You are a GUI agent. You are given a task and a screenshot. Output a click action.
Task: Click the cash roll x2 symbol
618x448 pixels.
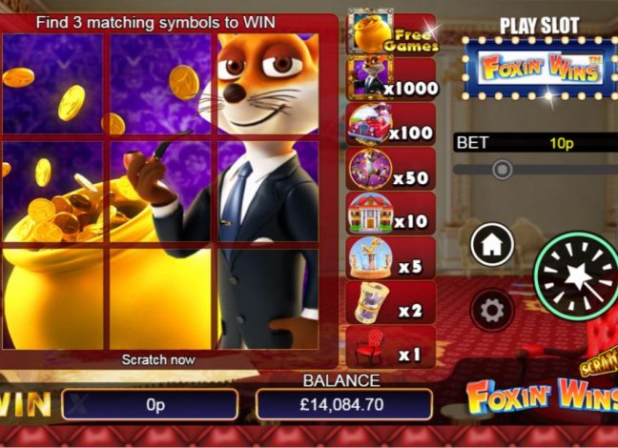(369, 302)
